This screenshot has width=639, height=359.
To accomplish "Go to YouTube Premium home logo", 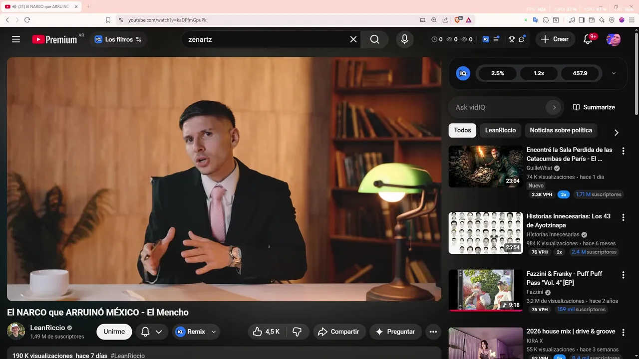I will (54, 39).
